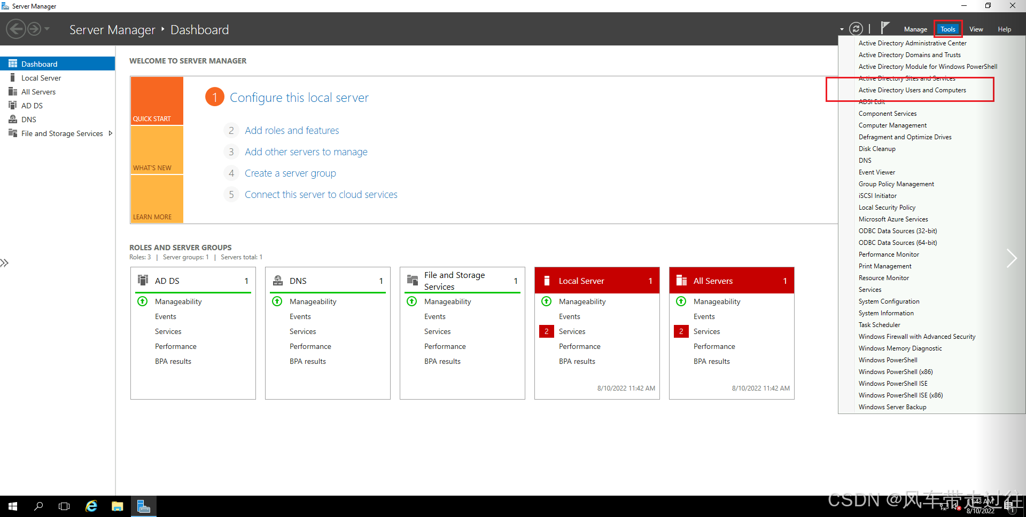Click the DNS sidebar icon
Screen dimensions: 1026x517
coord(13,119)
